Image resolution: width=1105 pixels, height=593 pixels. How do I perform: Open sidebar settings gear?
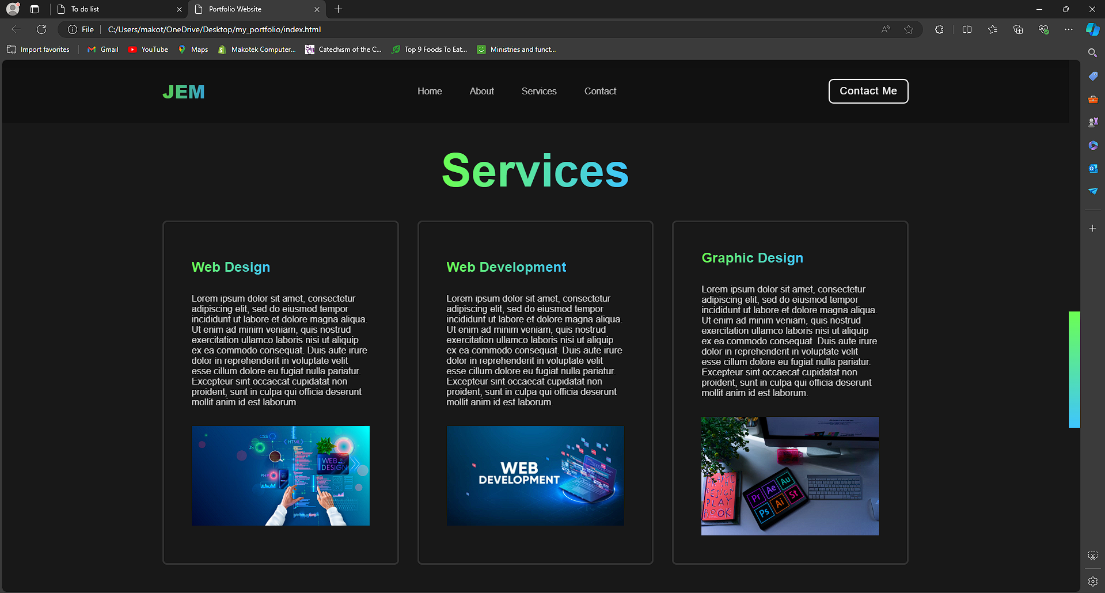pyautogui.click(x=1093, y=581)
